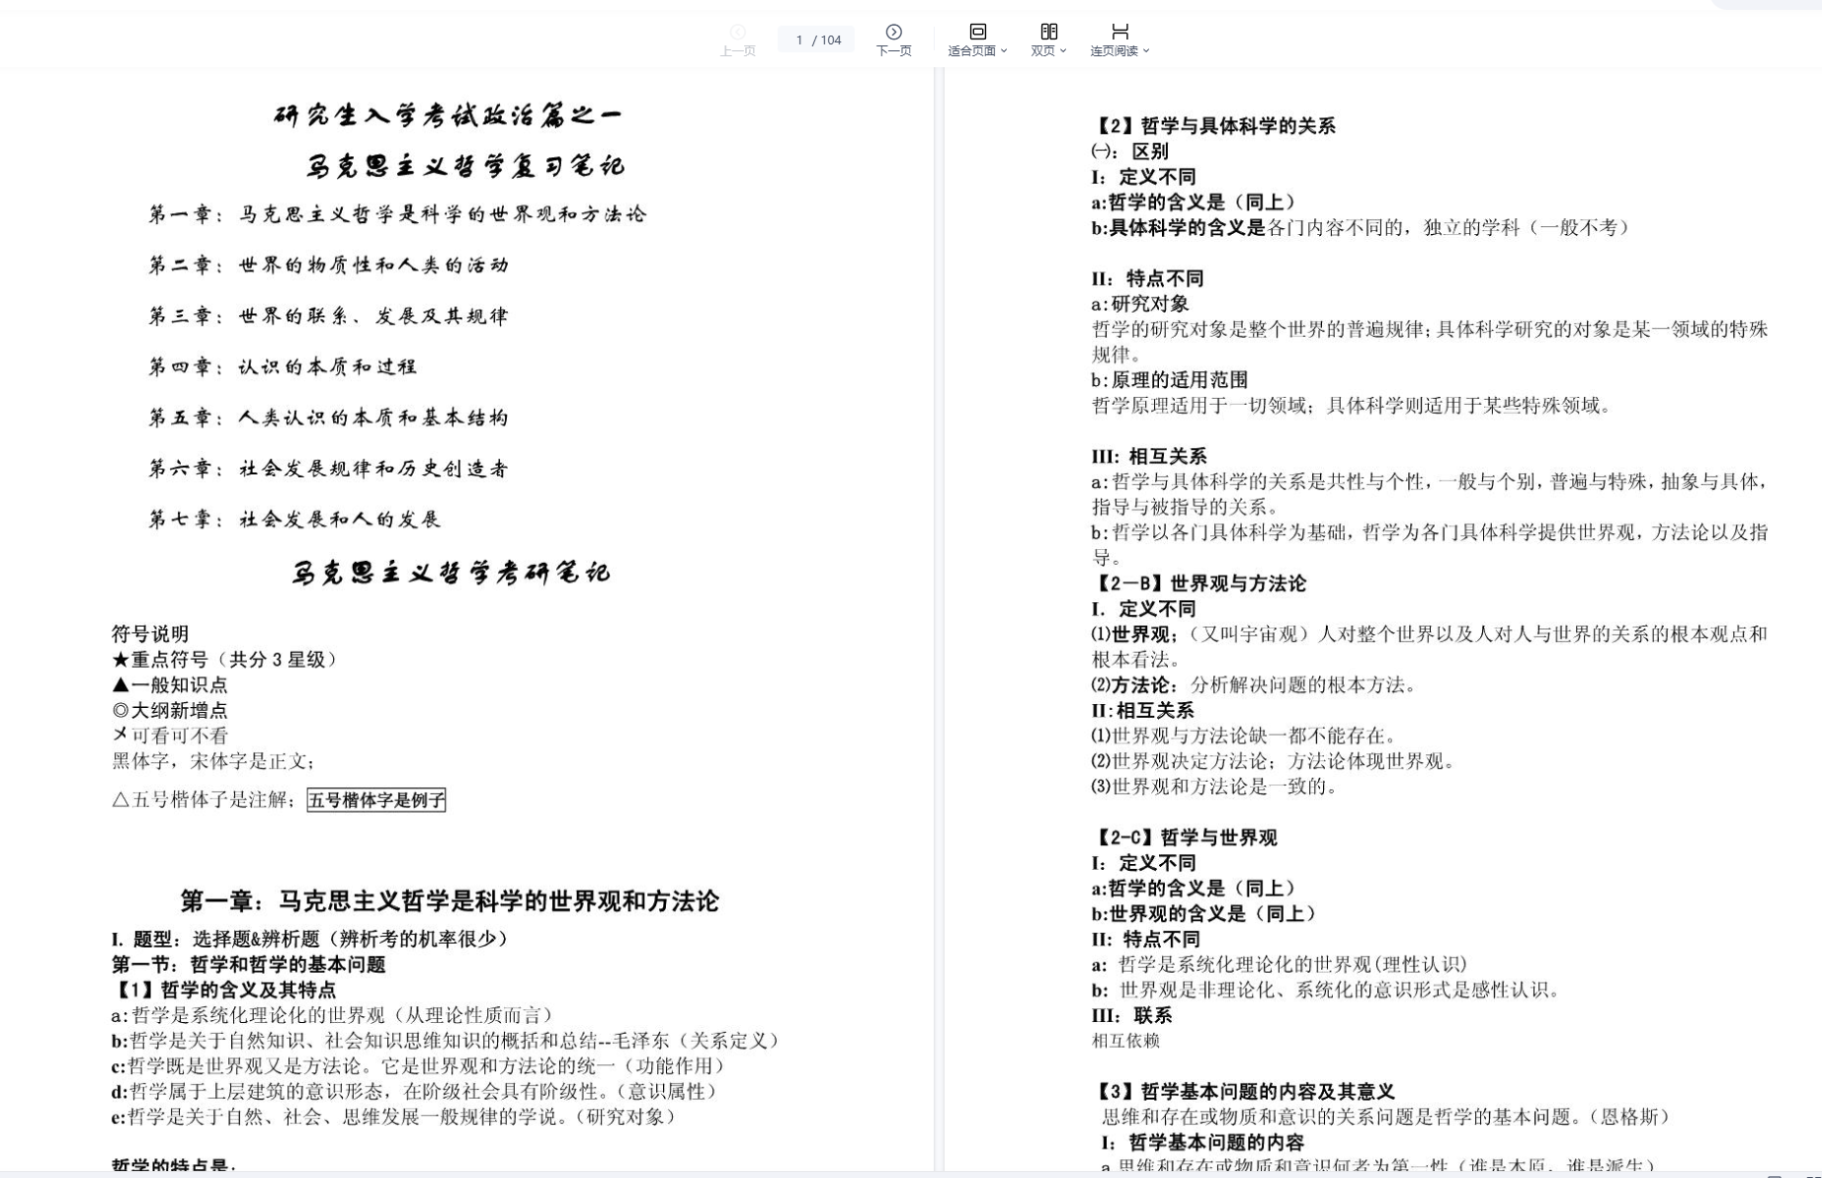Click the heading 【1】哲学的含义及其特点
Viewport: 1822px width, 1178px height.
pos(224,989)
